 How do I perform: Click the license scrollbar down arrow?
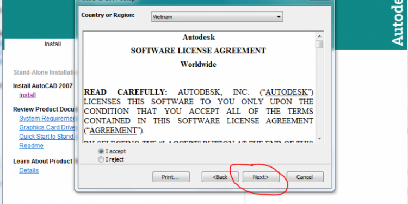click(319, 138)
